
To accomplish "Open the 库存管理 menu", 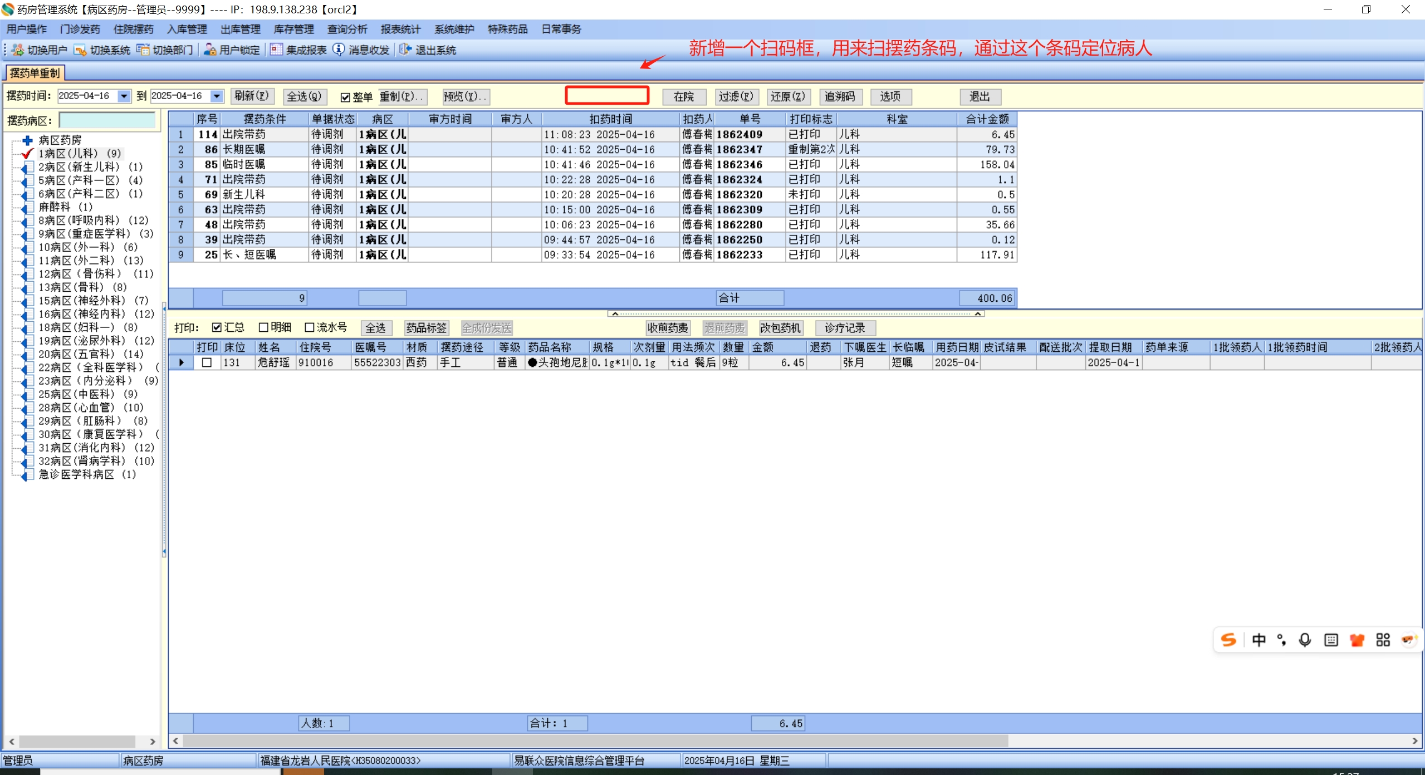I will (x=293, y=29).
